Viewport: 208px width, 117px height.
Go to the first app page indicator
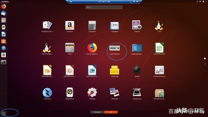(x=205, y=58)
